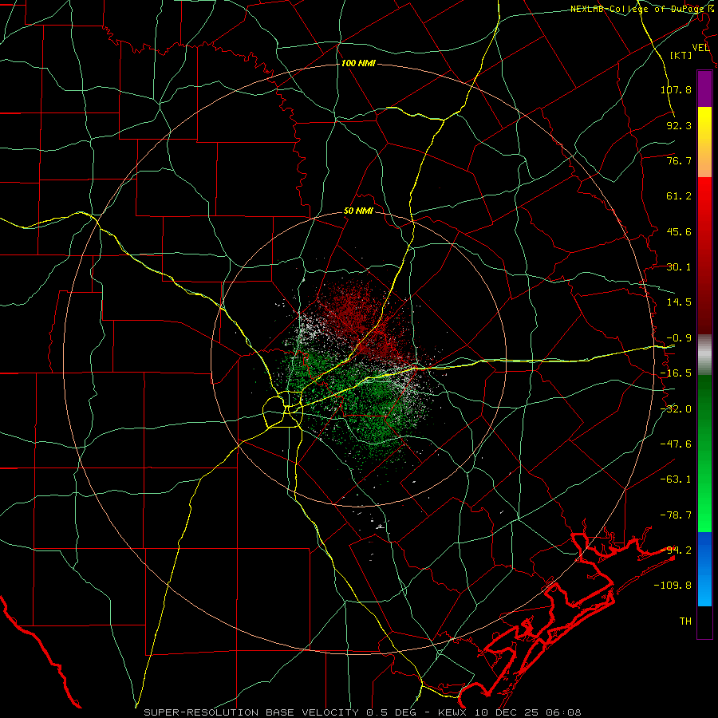Click the 100 NMI range ring label
The height and width of the screenshot is (718, 718).
(358, 63)
